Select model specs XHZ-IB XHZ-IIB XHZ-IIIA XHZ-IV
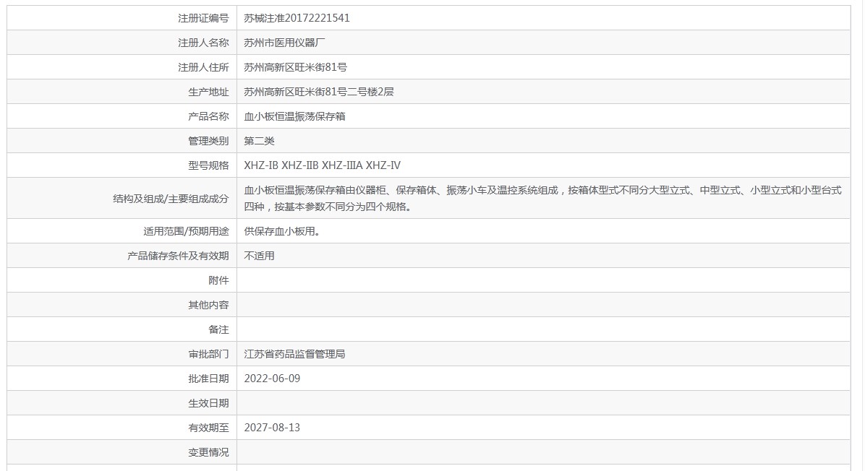 tap(322, 165)
